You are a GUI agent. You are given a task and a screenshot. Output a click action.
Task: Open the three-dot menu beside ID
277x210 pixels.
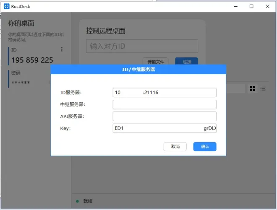tap(62, 49)
